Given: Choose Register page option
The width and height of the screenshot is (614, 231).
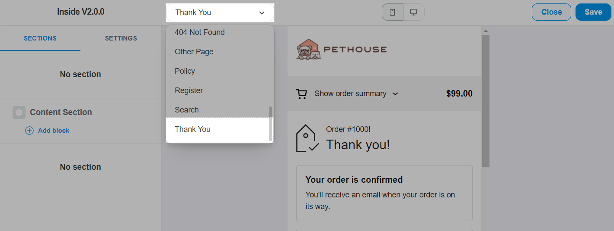Looking at the screenshot, I should pyautogui.click(x=189, y=91).
